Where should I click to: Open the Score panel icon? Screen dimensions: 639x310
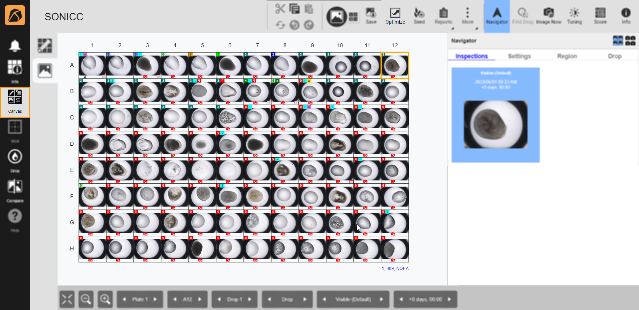click(x=600, y=16)
